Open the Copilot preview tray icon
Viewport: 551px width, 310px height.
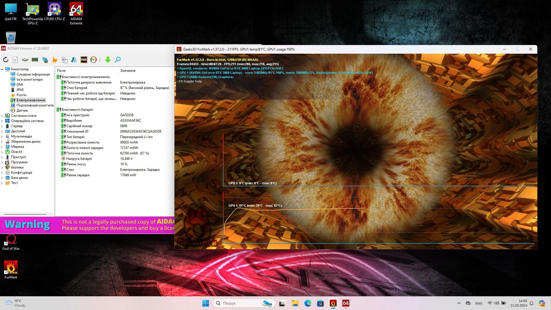[542, 303]
